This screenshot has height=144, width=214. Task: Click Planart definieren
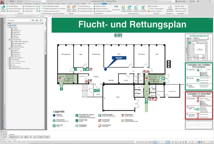tap(181, 9)
